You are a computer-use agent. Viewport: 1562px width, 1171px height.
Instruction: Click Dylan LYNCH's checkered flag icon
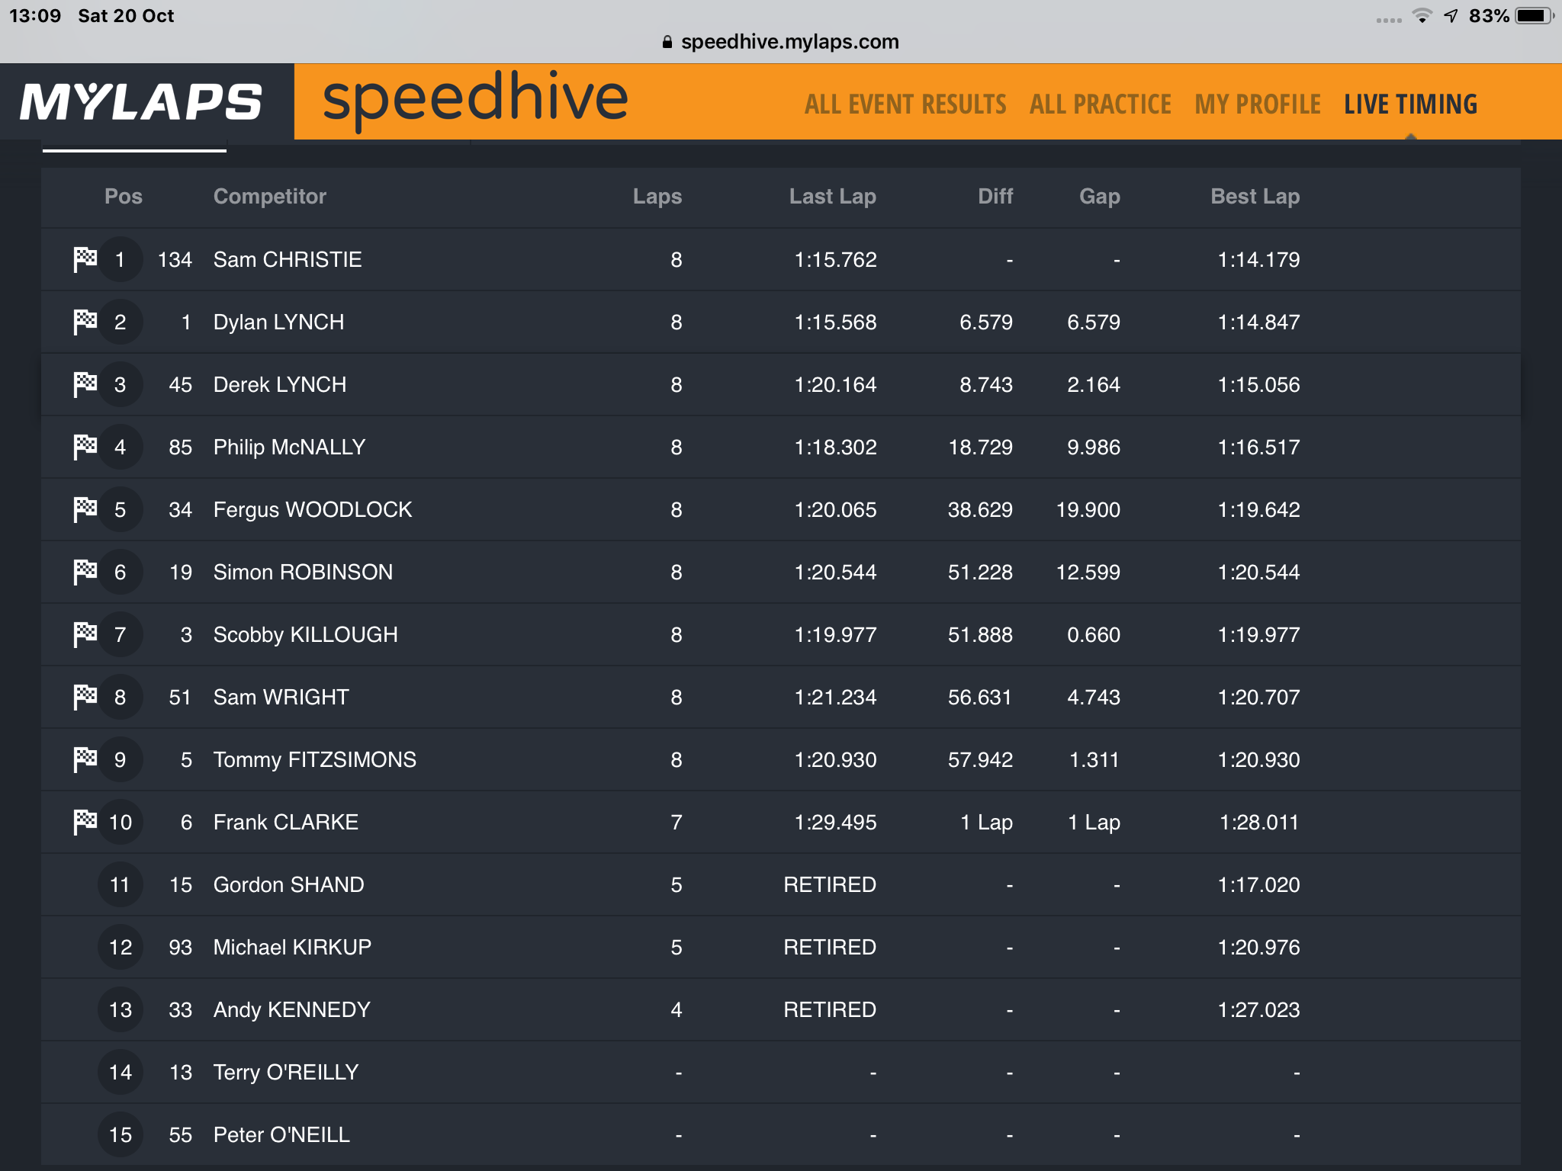(85, 322)
